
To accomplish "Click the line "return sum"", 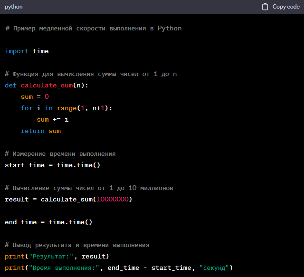I will [41, 131].
